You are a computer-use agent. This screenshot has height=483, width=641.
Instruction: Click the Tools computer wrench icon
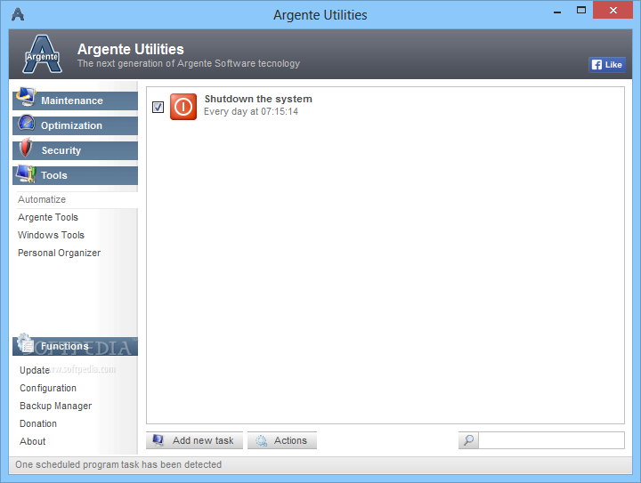point(26,173)
